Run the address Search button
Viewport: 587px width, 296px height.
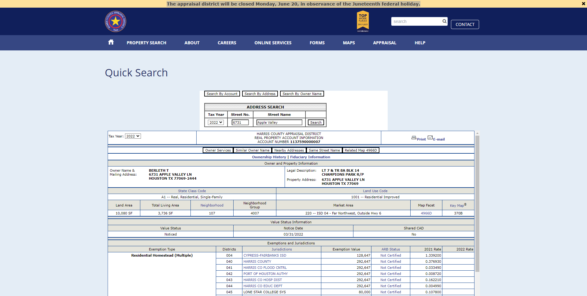[x=316, y=122]
